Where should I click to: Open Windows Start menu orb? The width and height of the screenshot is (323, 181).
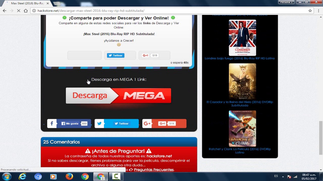coord(7,177)
